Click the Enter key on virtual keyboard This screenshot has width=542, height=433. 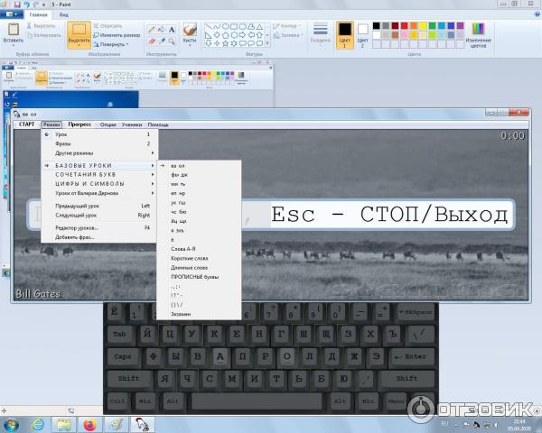pyautogui.click(x=411, y=356)
